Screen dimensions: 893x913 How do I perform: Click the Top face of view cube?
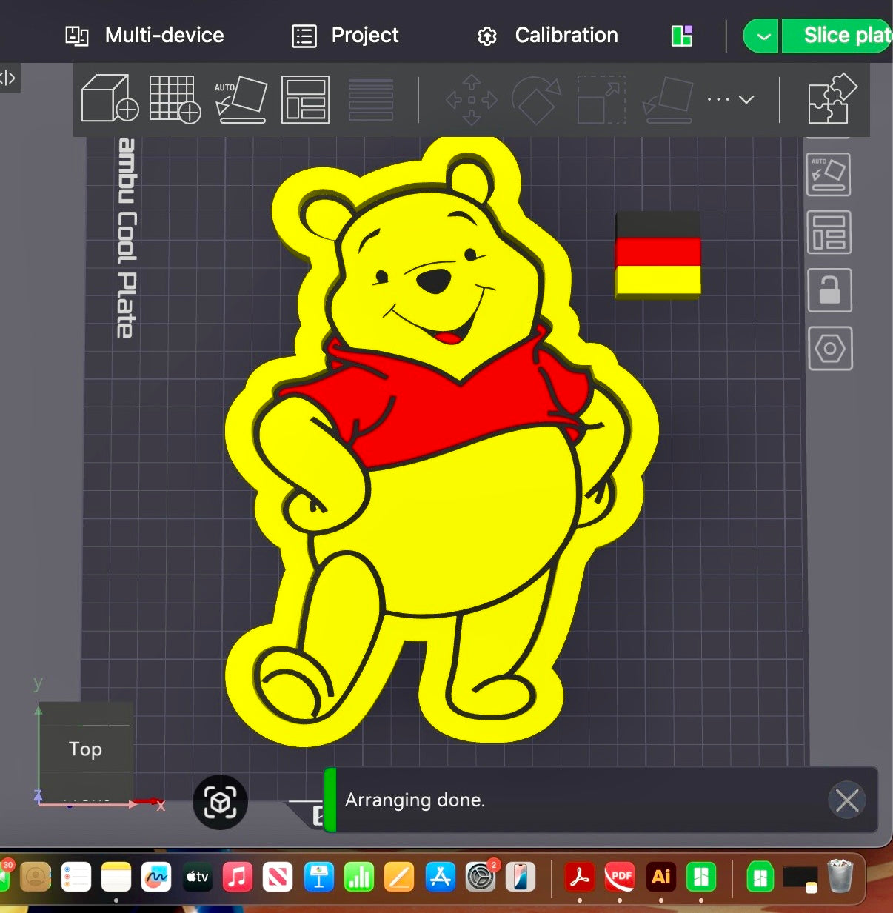coord(86,749)
